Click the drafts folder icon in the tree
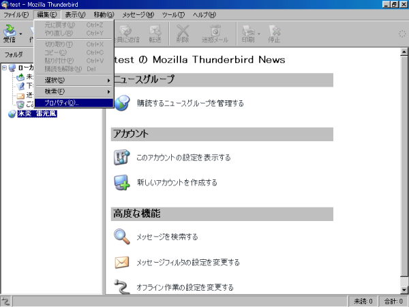 coord(20,86)
